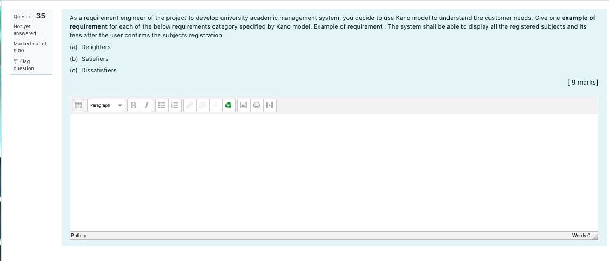The height and width of the screenshot is (261, 609).
Task: Click the bold 'example of requirement' phrase
Action: pos(332,22)
